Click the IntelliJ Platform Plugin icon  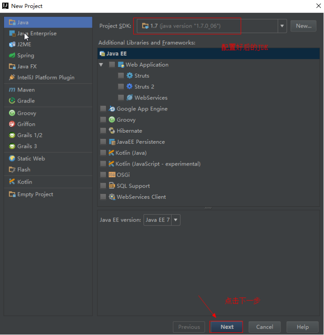[x=12, y=77]
